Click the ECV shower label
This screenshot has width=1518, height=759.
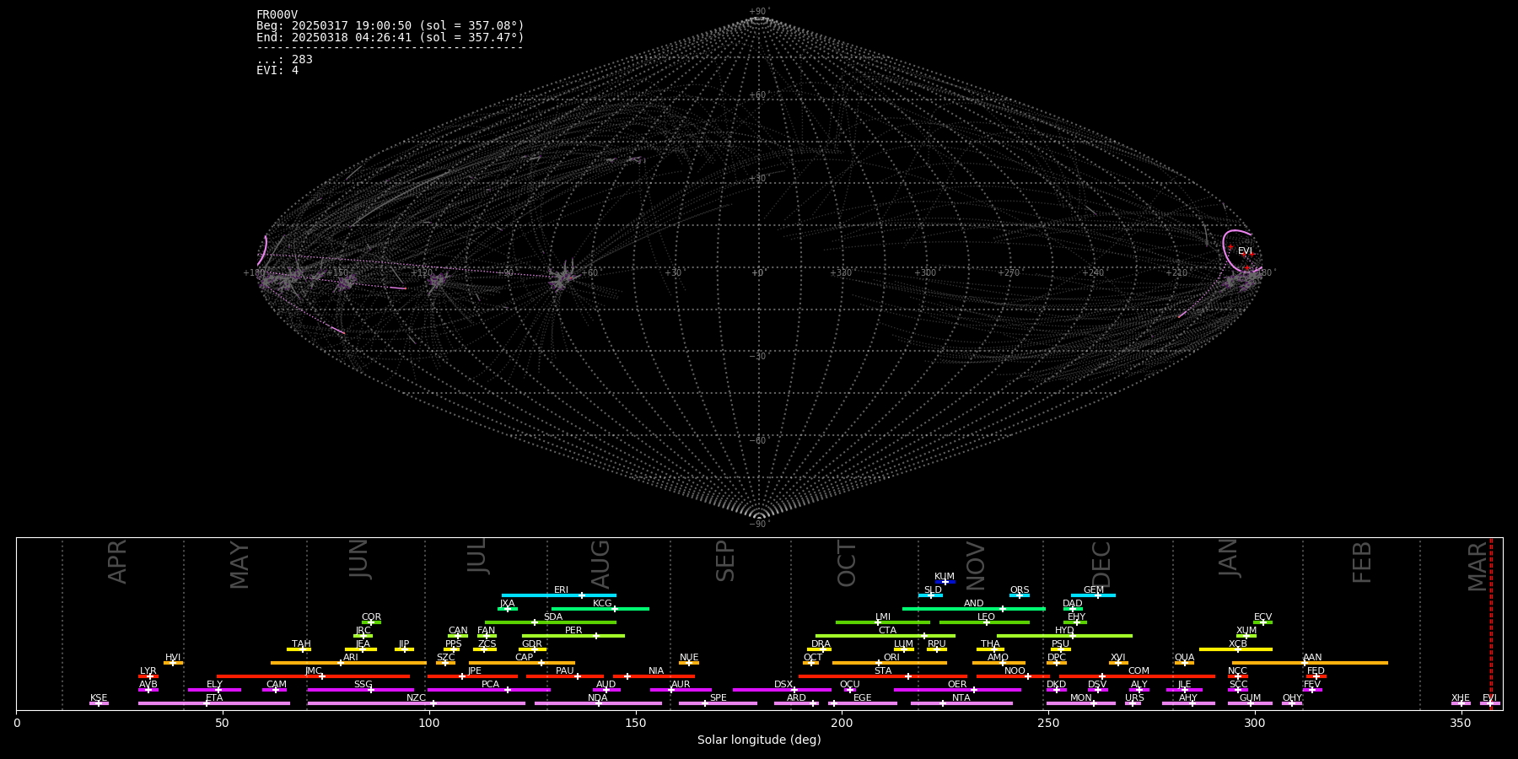point(1262,617)
